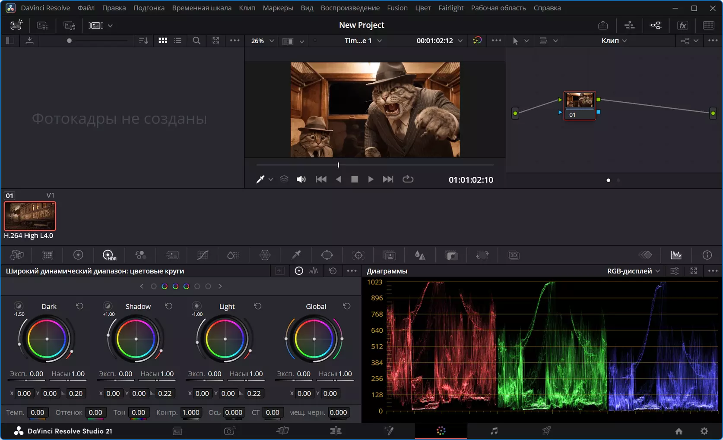Viewport: 723px width, 440px height.
Task: Reset the Dark zone wheel
Action: (79, 306)
